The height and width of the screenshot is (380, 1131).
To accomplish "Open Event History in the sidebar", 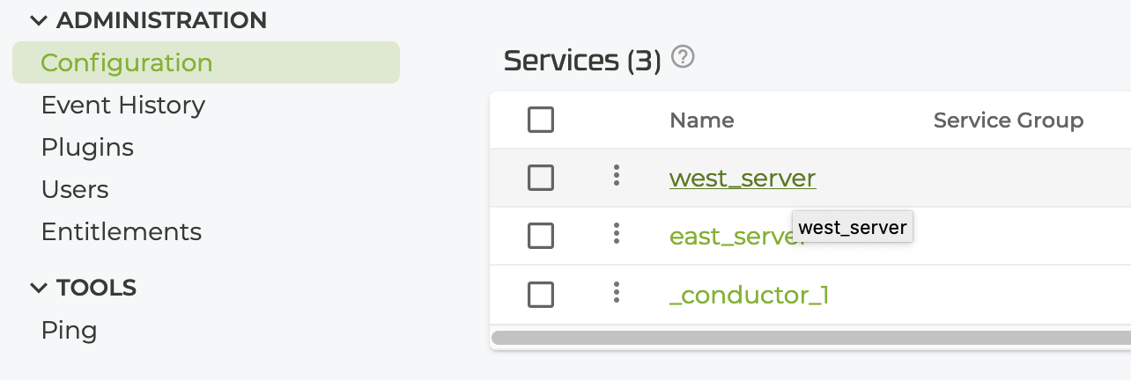I will pyautogui.click(x=122, y=106).
